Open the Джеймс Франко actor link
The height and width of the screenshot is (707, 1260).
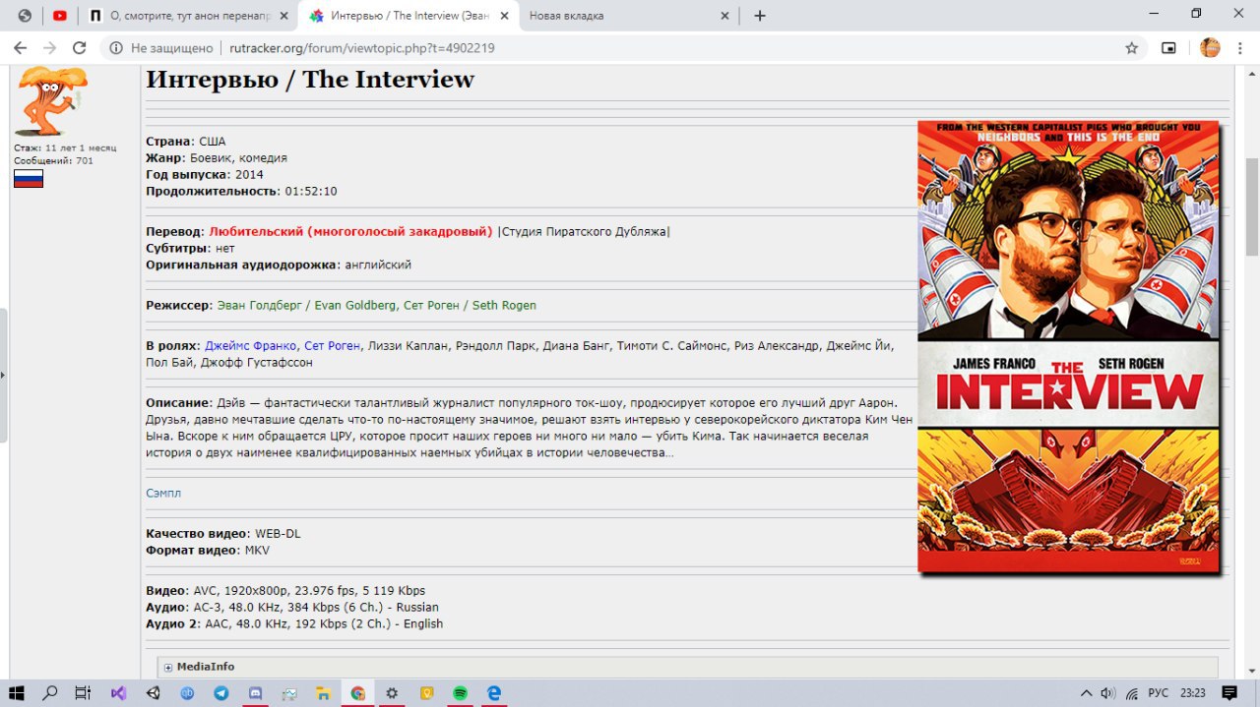click(250, 345)
